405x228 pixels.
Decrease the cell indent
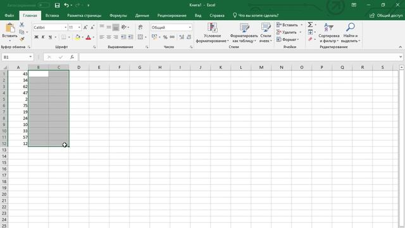123,37
